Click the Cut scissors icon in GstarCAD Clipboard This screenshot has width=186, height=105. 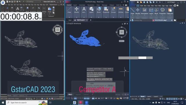pyautogui.click(x=53, y=10)
